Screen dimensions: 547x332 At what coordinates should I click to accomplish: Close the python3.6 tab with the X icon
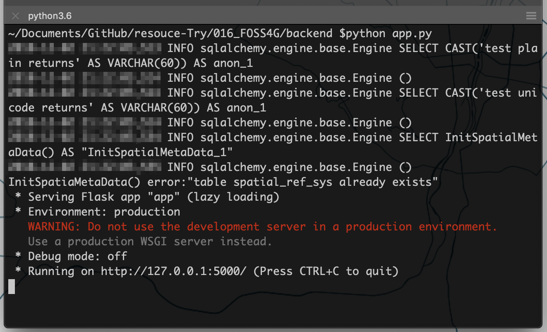16,16
